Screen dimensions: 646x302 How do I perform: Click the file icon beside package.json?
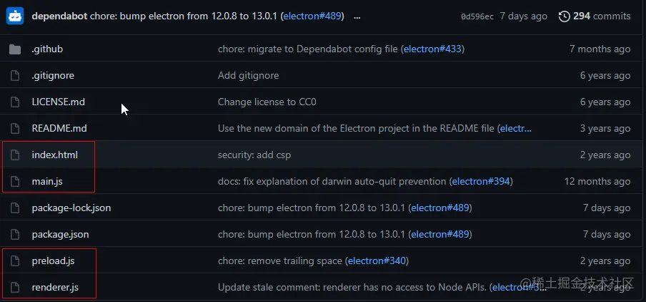14,235
